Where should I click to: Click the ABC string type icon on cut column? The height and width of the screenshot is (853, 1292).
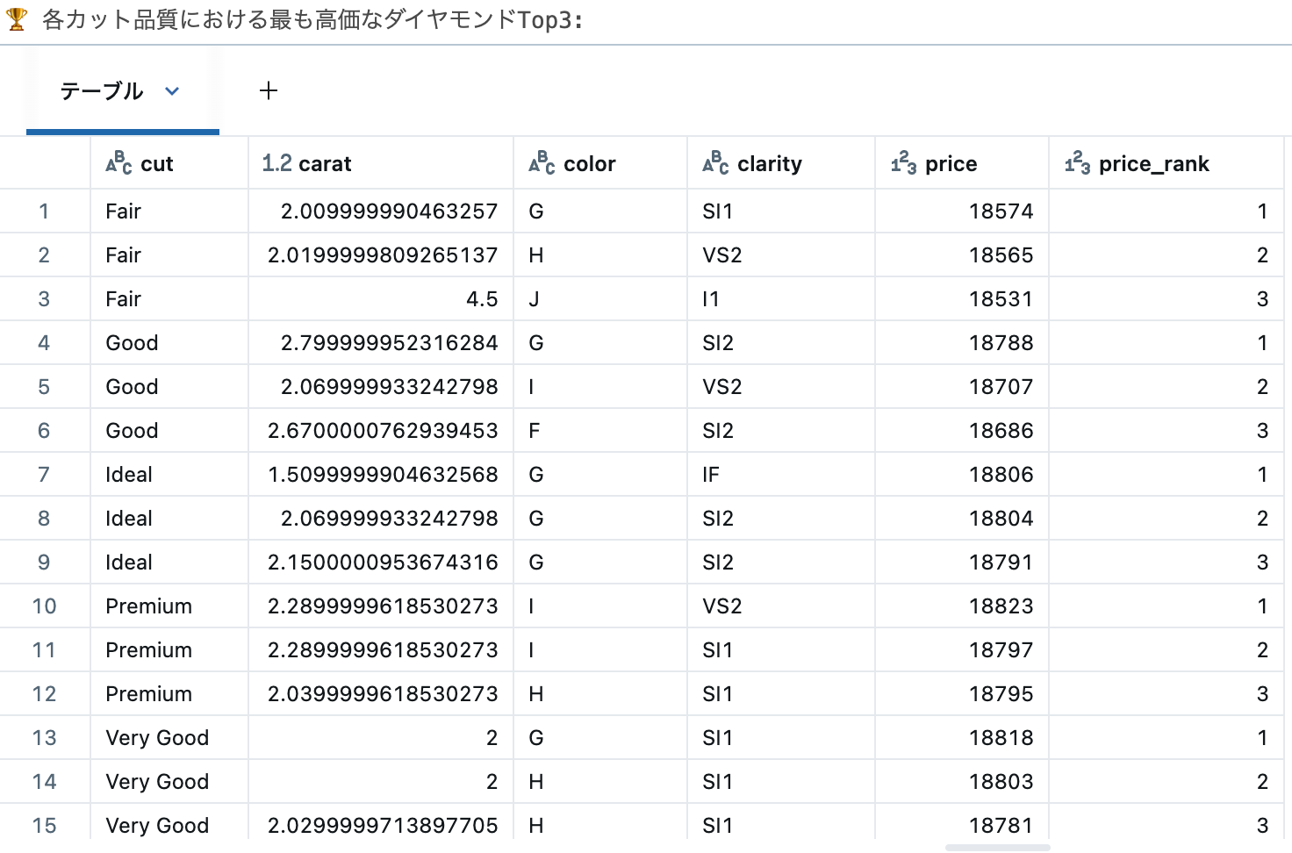tap(118, 162)
